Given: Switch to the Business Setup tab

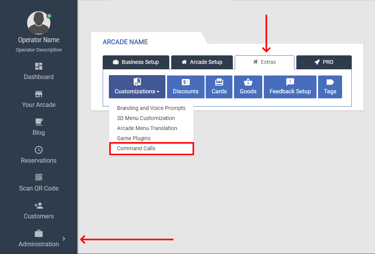Looking at the screenshot, I should coord(136,62).
